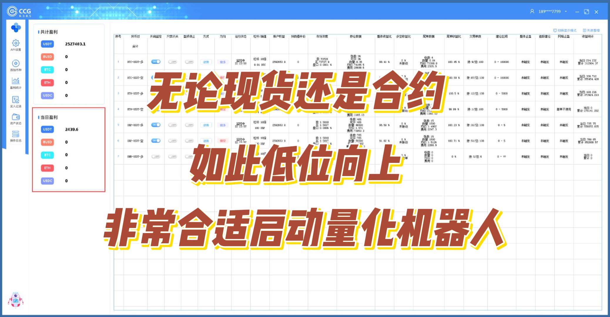This screenshot has height=317, width=610.
Task: Expand account dropdown arrow next to 189****7799
Action: click(566, 12)
